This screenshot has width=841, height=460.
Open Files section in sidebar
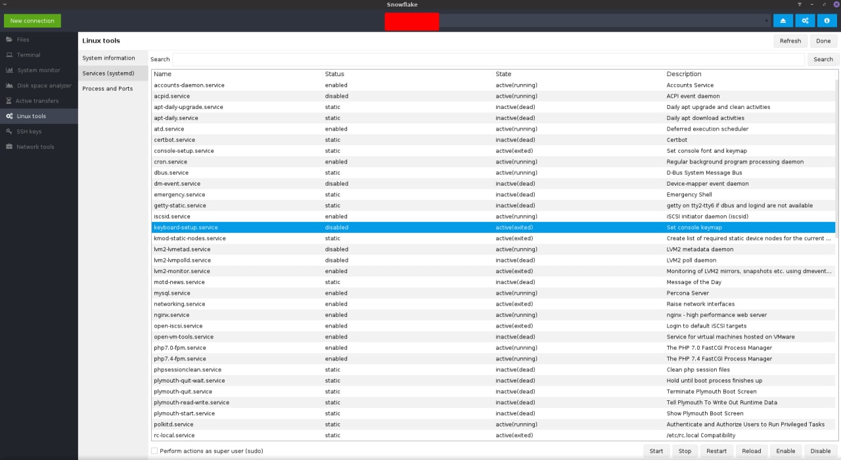39,39
